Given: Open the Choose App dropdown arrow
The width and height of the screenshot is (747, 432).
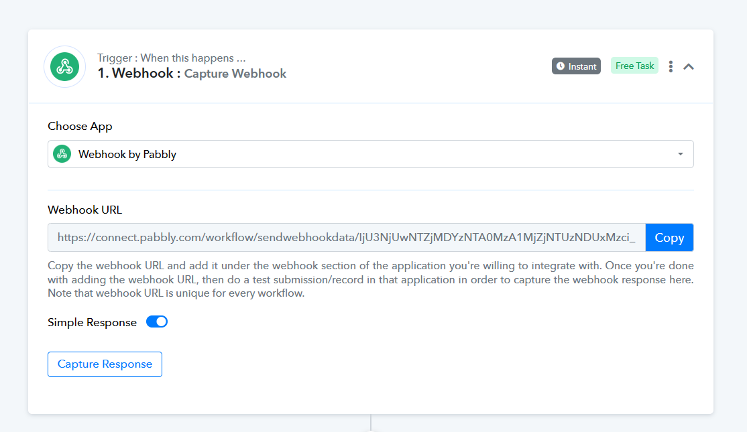Looking at the screenshot, I should [681, 154].
